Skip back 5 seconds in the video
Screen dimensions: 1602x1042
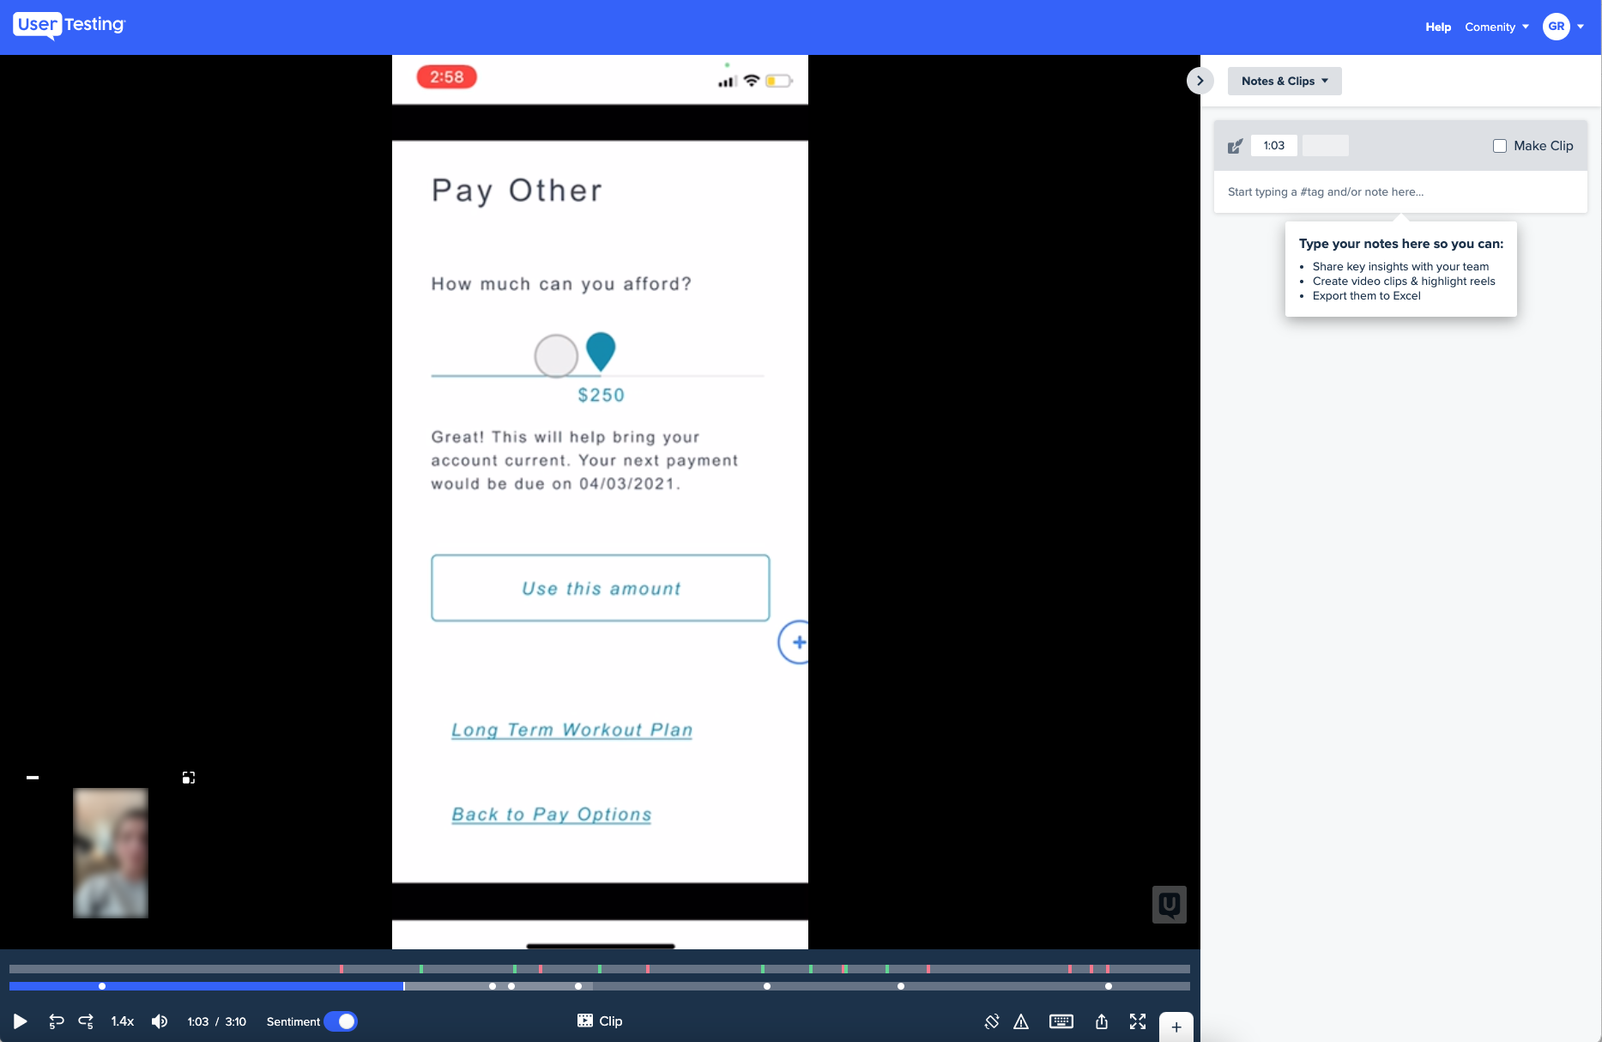tap(56, 1021)
